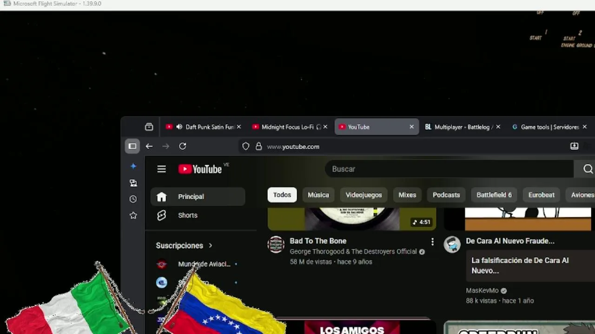Click the install app icon in address bar
Viewport: 595px width, 334px height.
574,146
